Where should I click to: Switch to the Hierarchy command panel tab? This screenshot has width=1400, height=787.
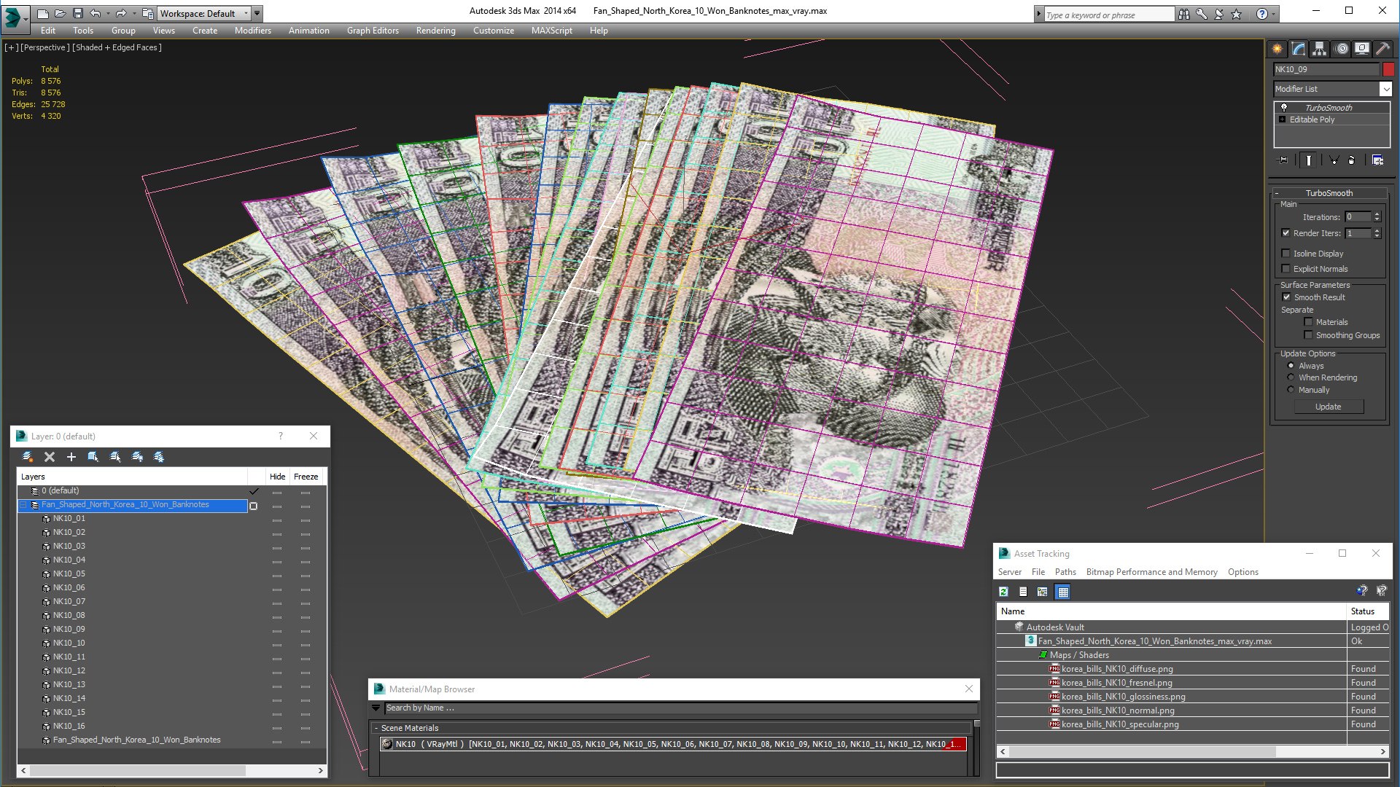(1320, 49)
